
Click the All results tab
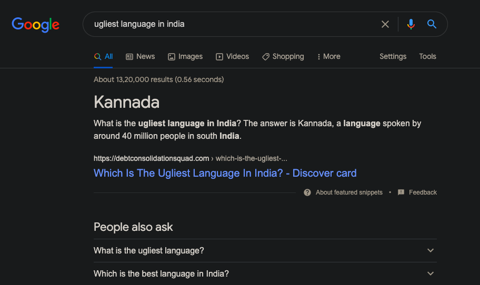[x=103, y=57]
